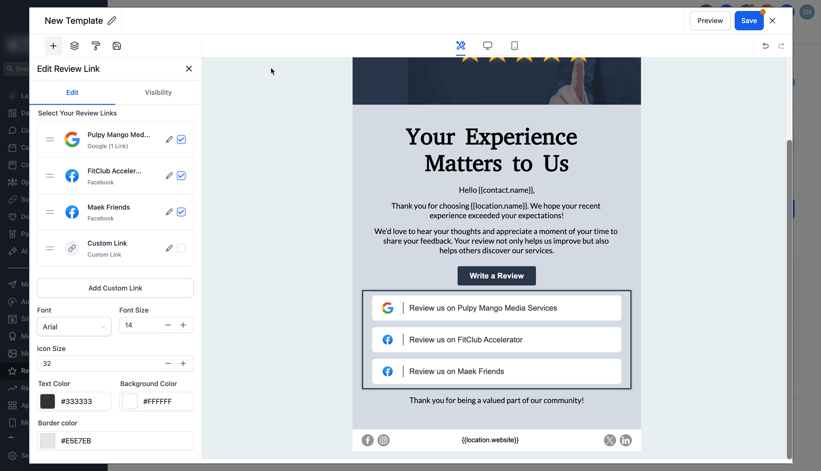Click the drag handle for Maek Friends row

[x=50, y=212]
